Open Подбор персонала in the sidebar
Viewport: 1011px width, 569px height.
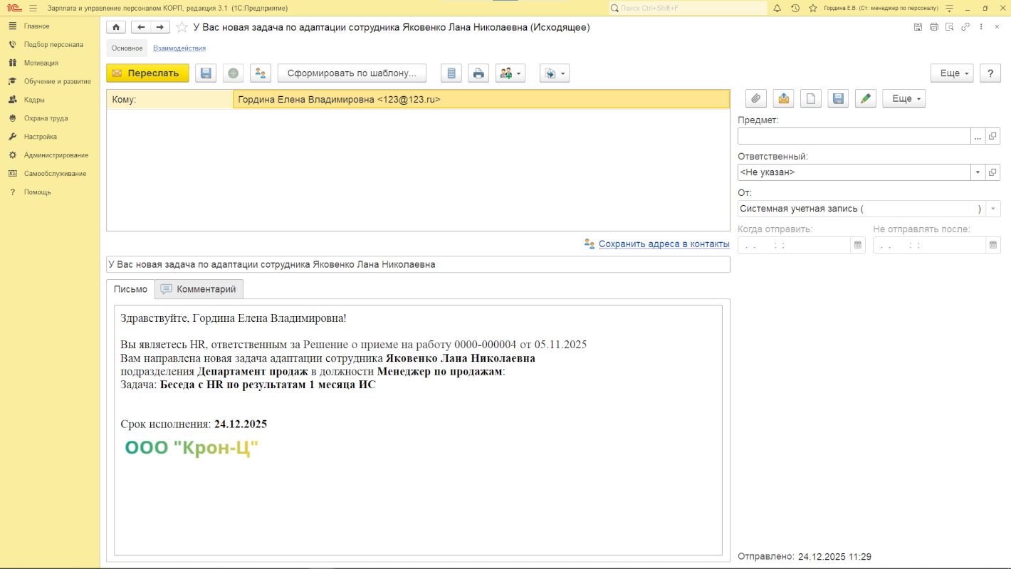(x=53, y=44)
